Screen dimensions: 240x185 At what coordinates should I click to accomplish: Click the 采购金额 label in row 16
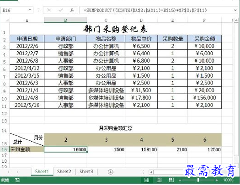click(x=27, y=149)
